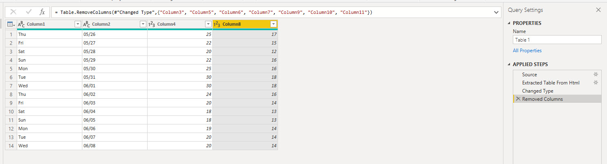Click Fri in row 9
Screen dimensions: 607x164
click(x=49, y=103)
